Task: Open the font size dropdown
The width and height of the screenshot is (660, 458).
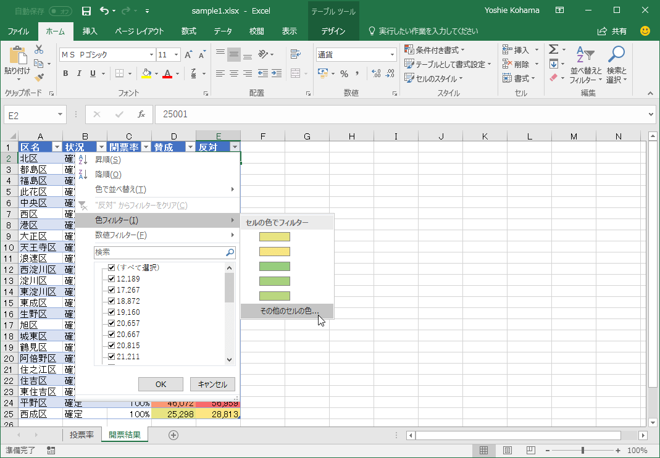Action: click(x=177, y=55)
